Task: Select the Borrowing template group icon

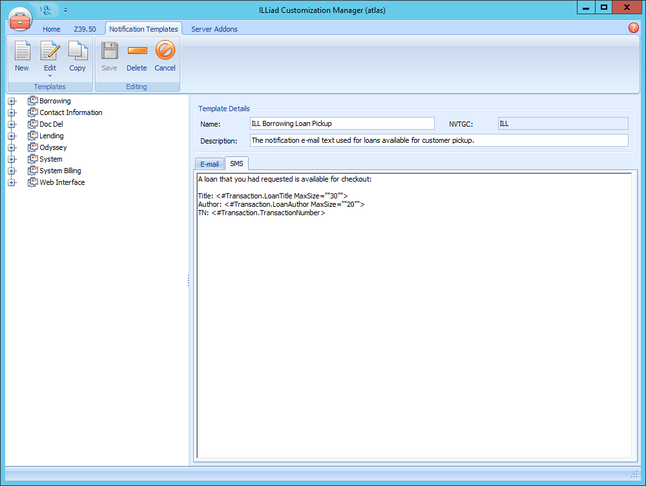Action: tap(32, 100)
